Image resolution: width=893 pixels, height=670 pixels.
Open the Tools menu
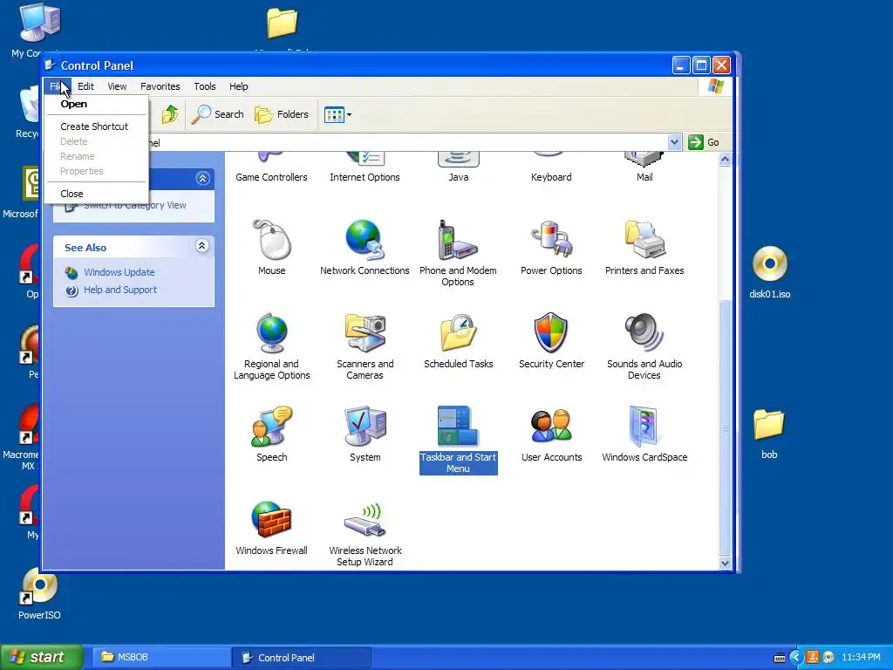tap(204, 86)
